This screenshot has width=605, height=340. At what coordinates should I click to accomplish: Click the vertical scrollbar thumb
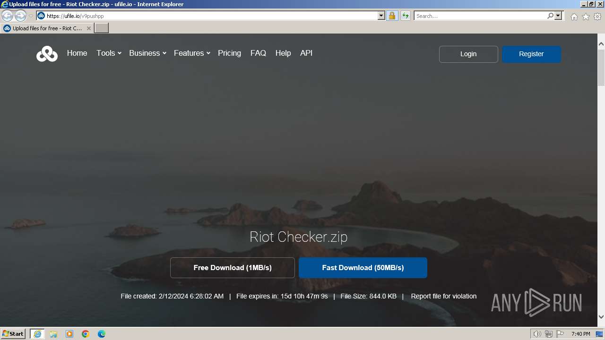coord(601,67)
